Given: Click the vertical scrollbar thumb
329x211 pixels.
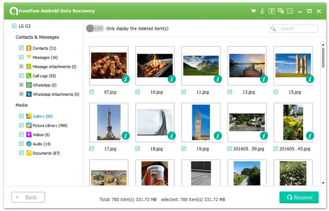Looking at the screenshot, I should tap(323, 58).
